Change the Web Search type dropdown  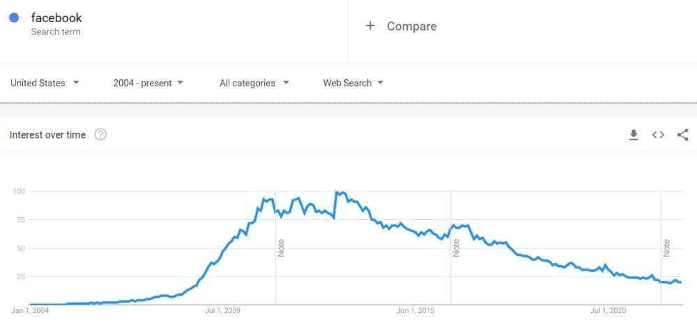353,83
